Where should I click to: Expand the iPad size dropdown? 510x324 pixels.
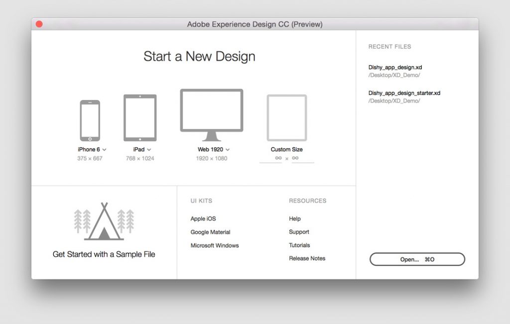[x=149, y=149]
